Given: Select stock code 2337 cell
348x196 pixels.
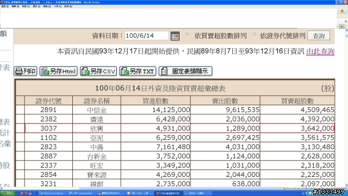Looking at the screenshot, I should (48, 166).
